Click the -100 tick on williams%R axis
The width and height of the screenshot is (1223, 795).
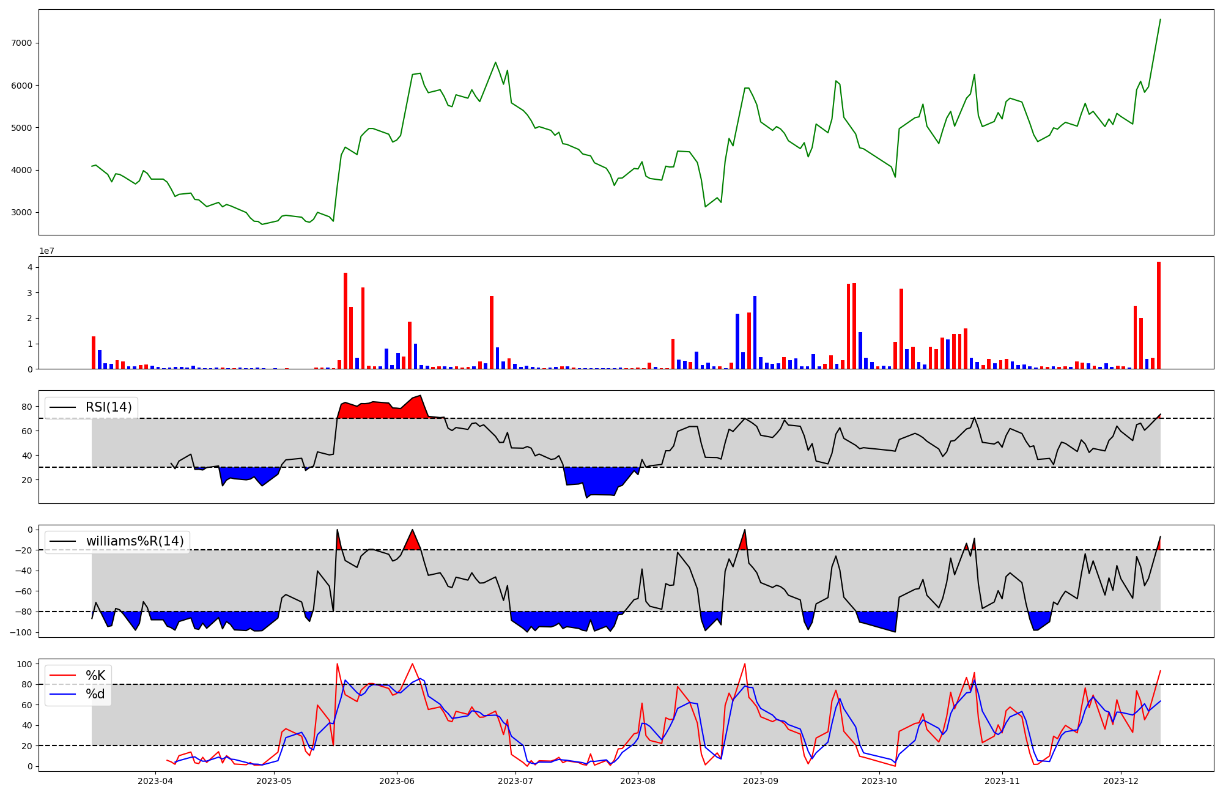pyautogui.click(x=20, y=632)
